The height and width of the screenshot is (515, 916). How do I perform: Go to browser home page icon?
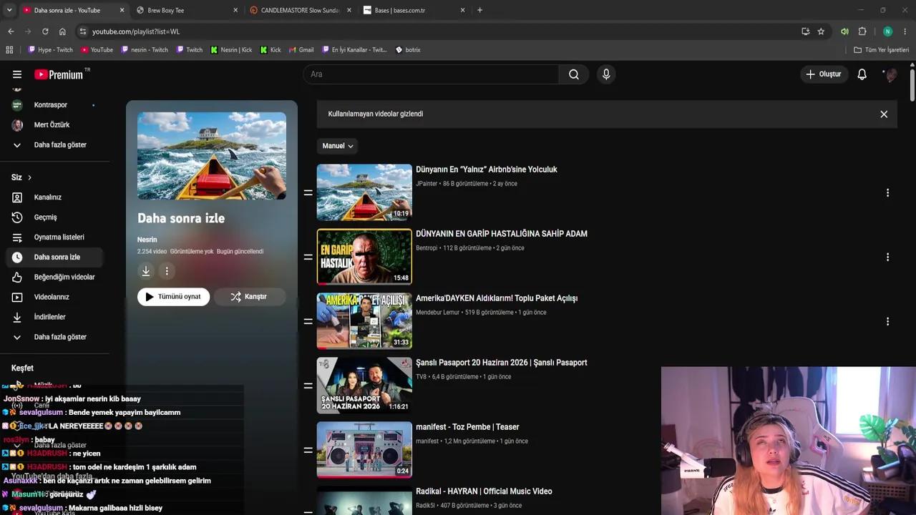coord(62,31)
